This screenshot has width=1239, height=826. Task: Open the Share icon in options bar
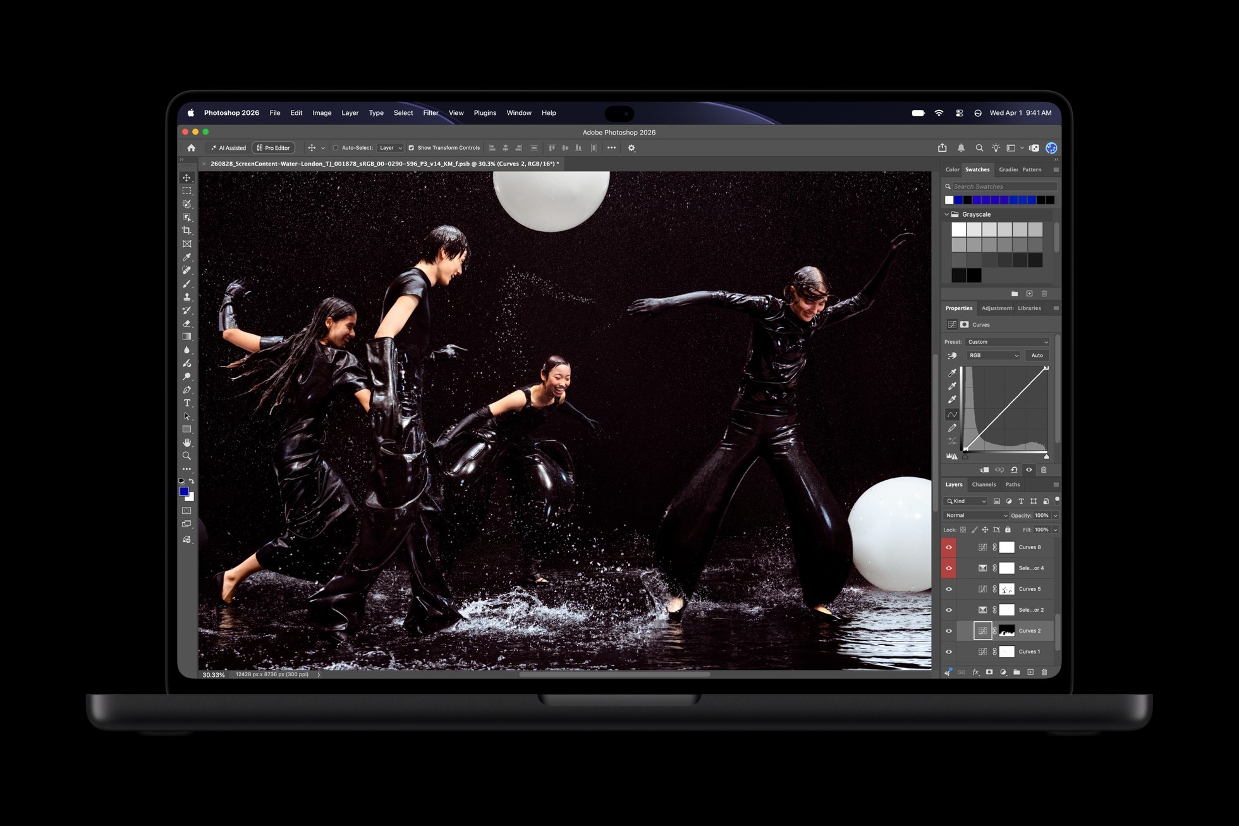click(942, 148)
